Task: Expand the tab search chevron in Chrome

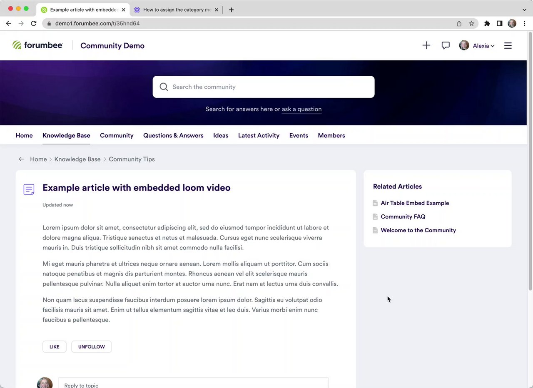Action: click(x=524, y=10)
